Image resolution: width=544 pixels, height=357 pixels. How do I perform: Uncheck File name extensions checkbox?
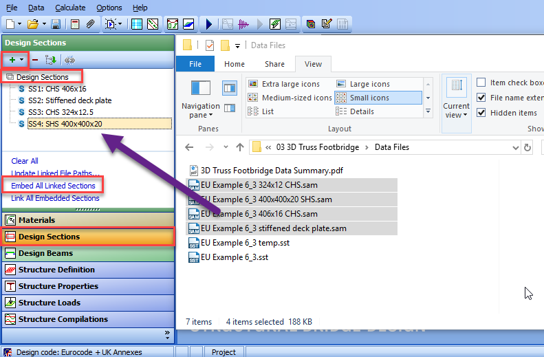481,98
